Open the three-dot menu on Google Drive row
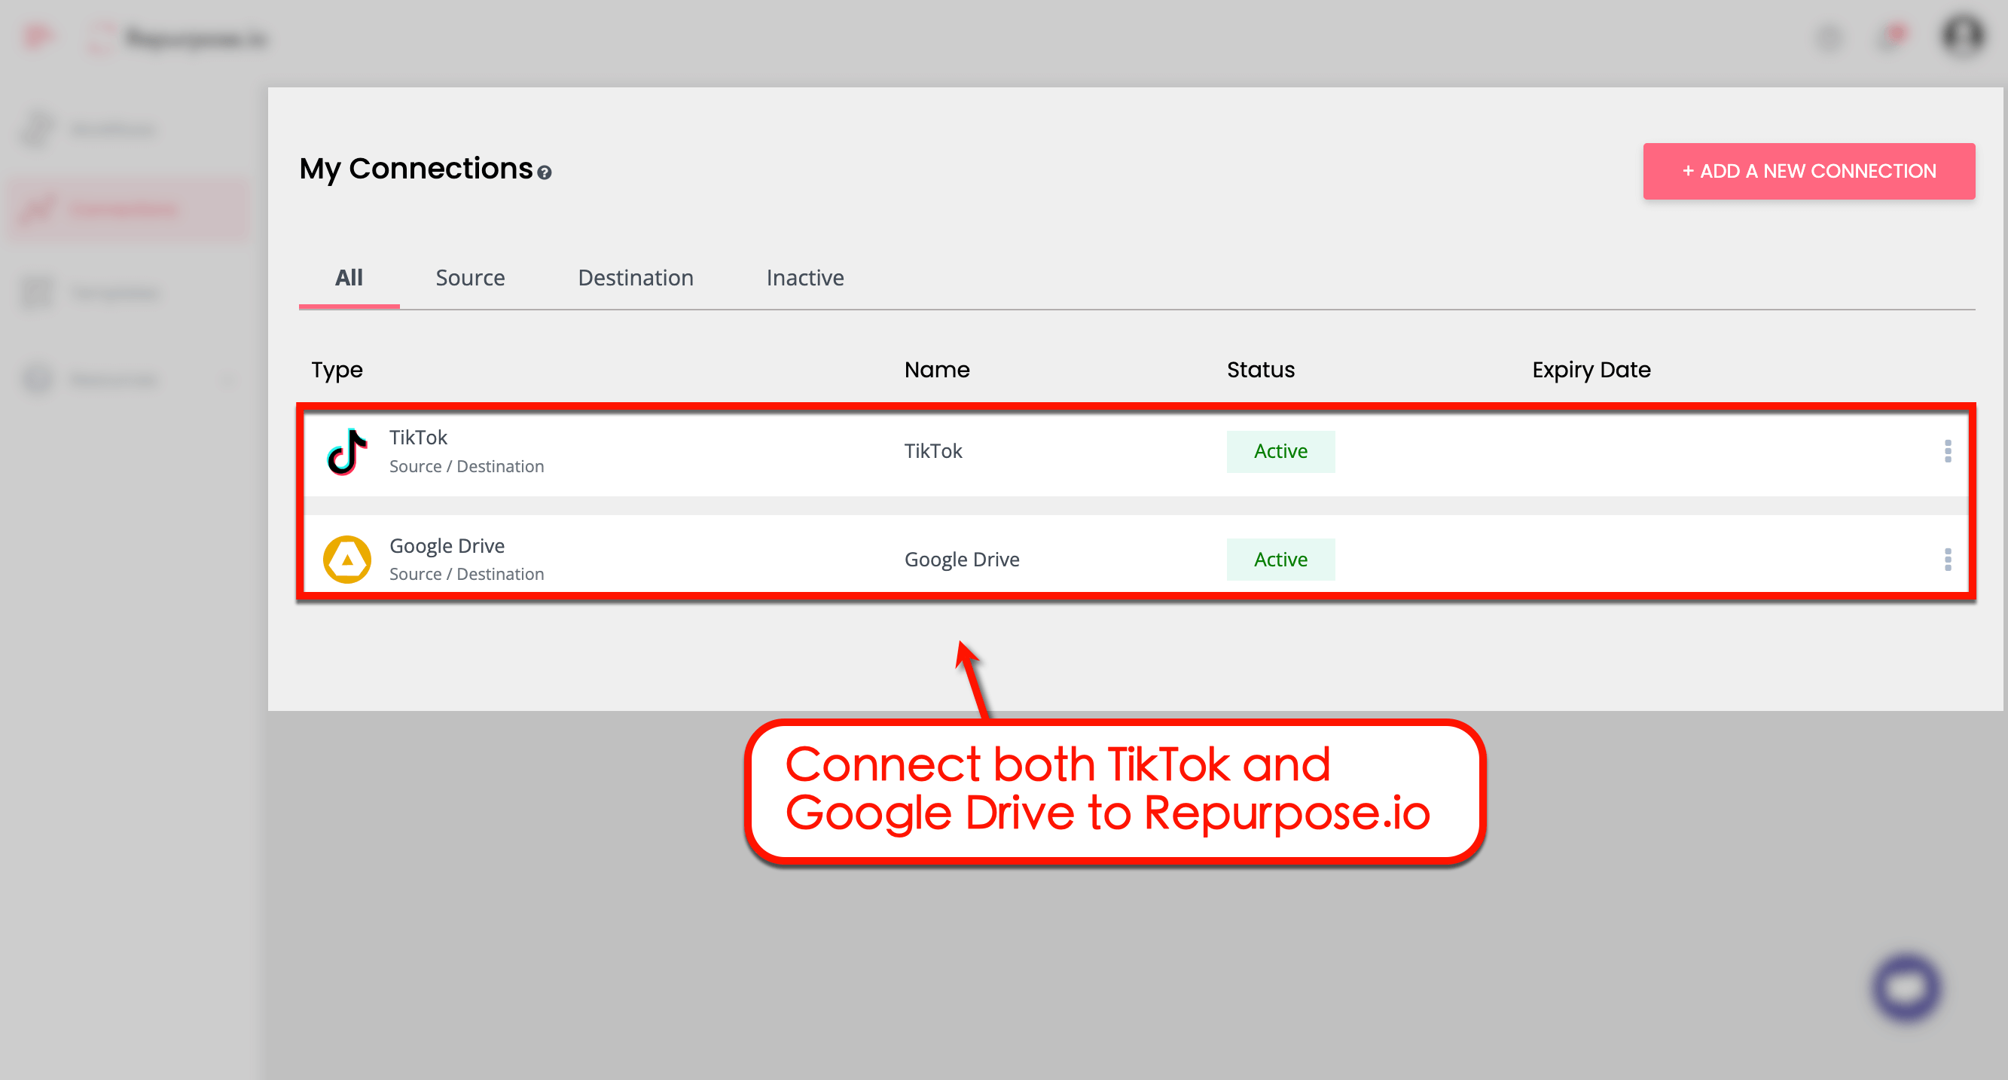The width and height of the screenshot is (2008, 1080). [x=1948, y=559]
